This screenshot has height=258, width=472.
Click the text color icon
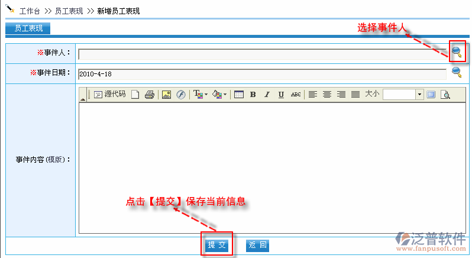(198, 95)
